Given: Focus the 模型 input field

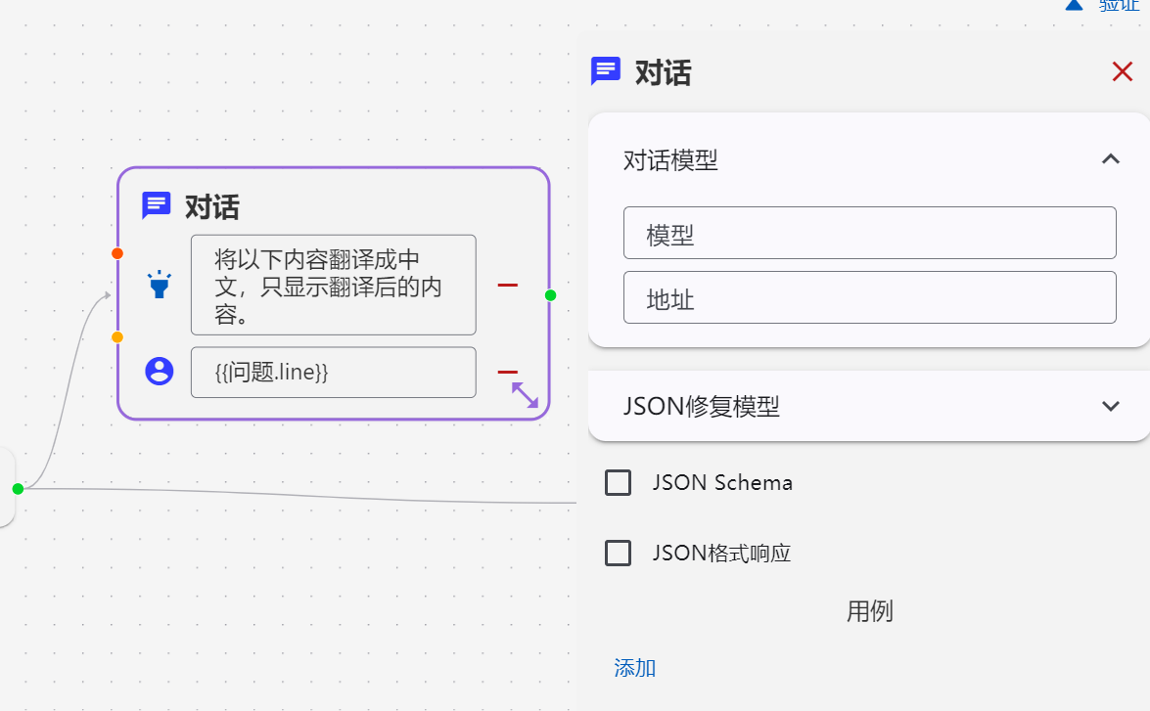Looking at the screenshot, I should click(x=870, y=233).
